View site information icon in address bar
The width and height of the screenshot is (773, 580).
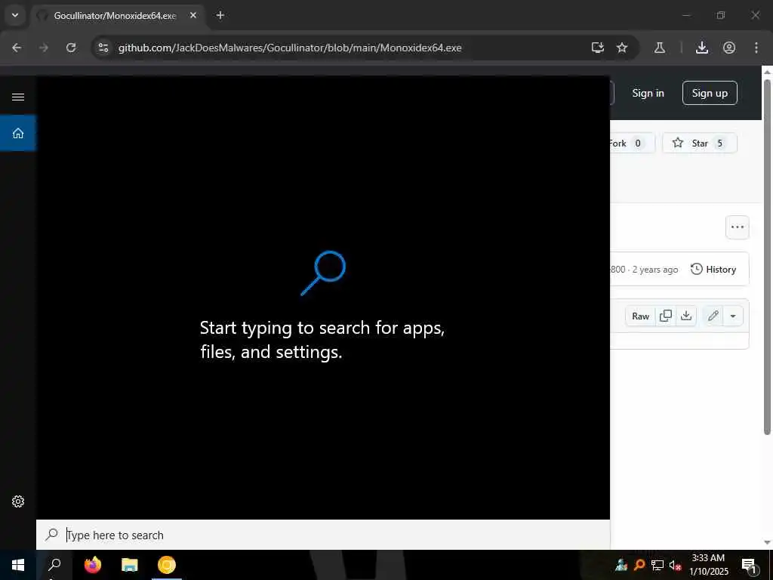(103, 48)
